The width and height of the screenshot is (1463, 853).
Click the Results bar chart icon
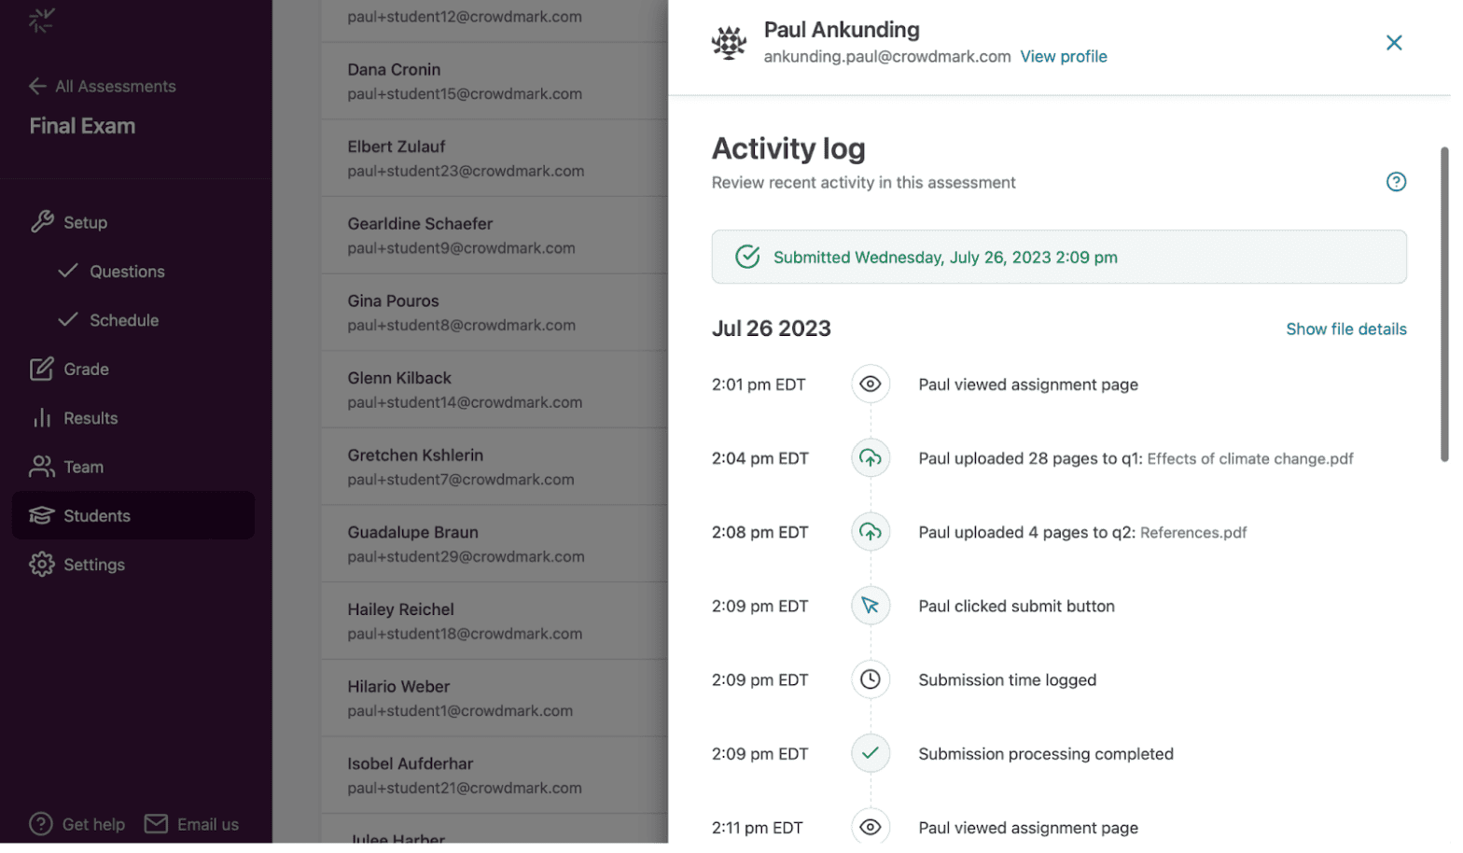(40, 417)
